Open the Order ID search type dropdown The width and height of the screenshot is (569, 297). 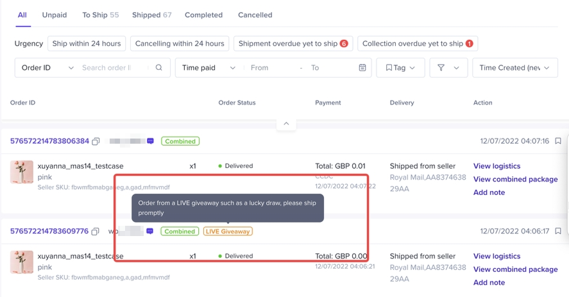[x=47, y=68]
